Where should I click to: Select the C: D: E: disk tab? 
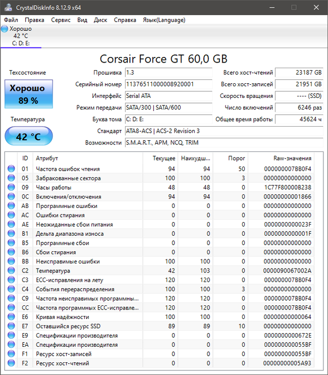point(21,36)
